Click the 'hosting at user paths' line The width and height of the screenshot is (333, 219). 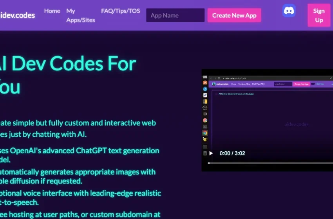(80, 215)
